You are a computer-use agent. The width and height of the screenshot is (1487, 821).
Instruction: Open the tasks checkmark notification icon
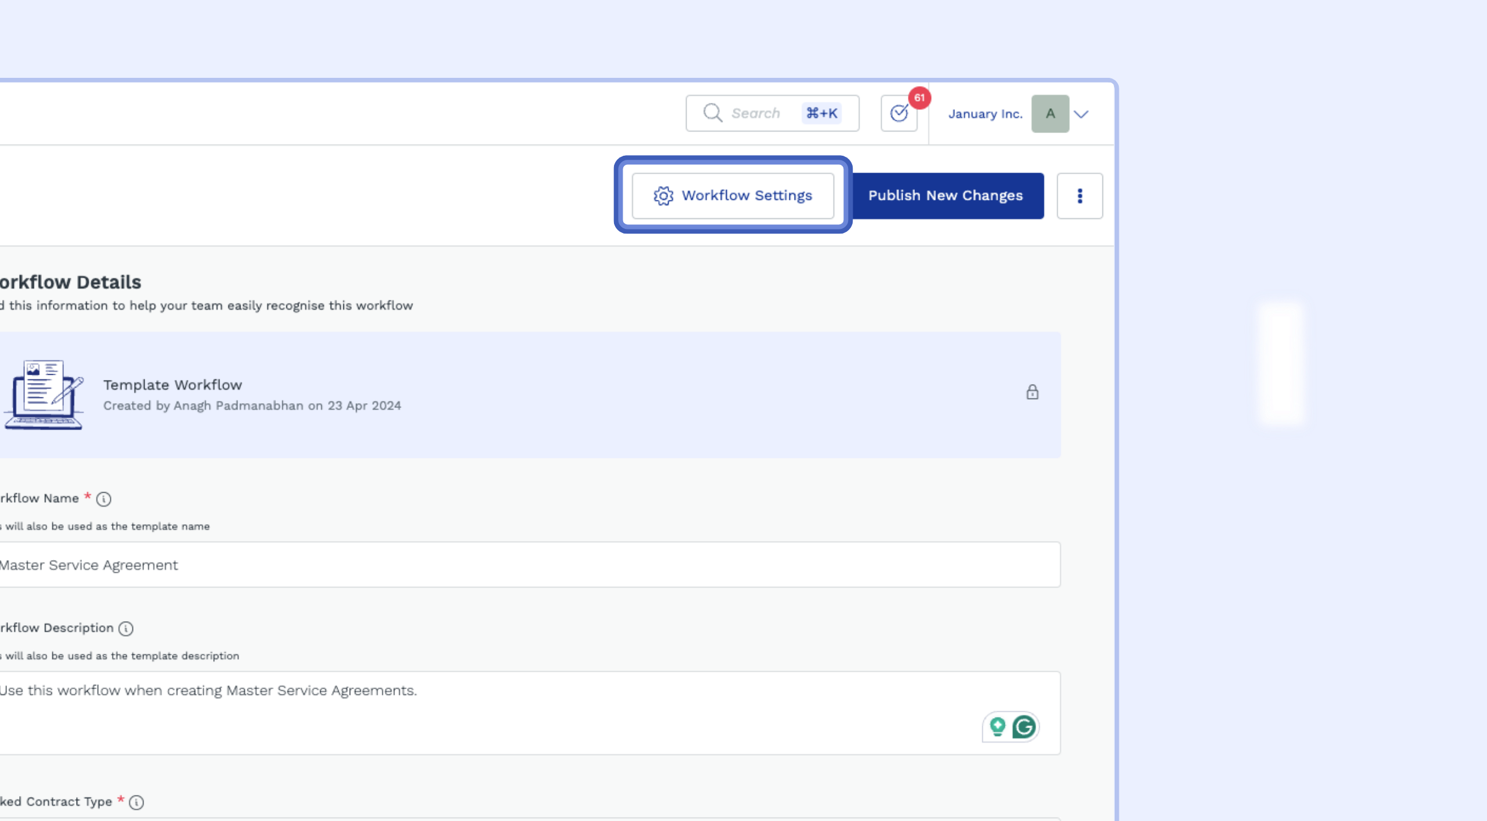tap(899, 113)
